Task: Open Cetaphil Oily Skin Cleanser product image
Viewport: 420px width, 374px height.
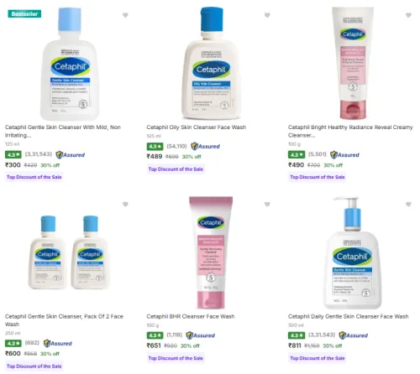Action: [212, 64]
